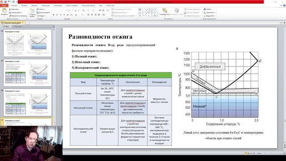Image resolution: width=286 pixels, height=161 pixels.
Task: Switch to the Animations (Анимация) ribbon tab
Action: pos(58,6)
